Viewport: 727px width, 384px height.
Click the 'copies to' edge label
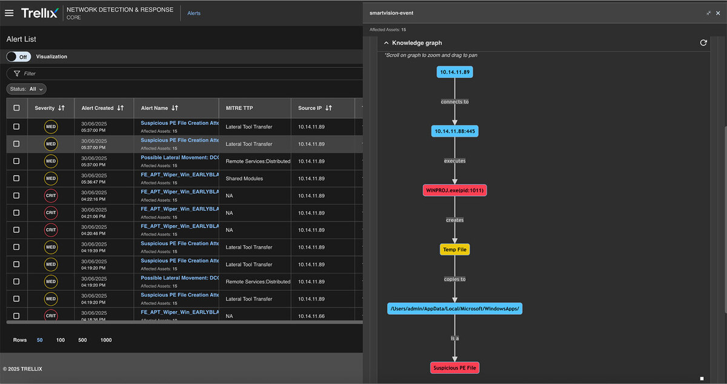(x=454, y=279)
